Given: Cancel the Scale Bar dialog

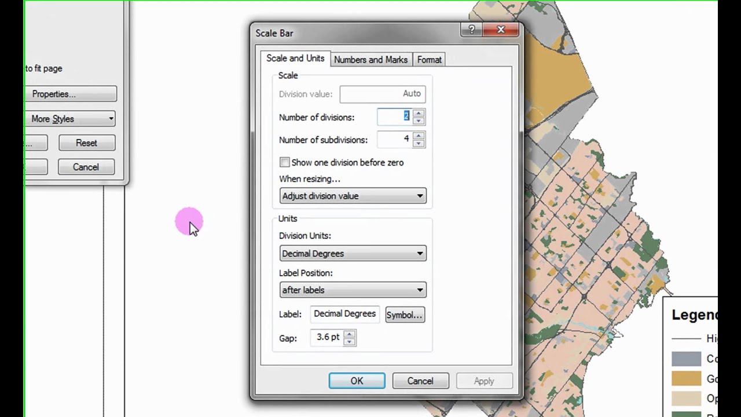Looking at the screenshot, I should pyautogui.click(x=420, y=381).
